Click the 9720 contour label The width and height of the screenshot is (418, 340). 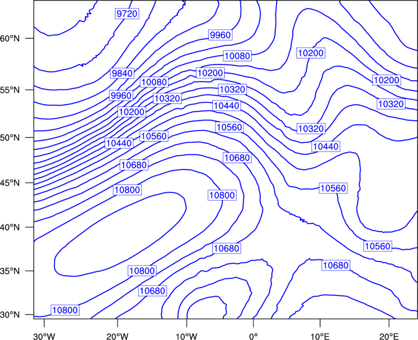pos(127,14)
